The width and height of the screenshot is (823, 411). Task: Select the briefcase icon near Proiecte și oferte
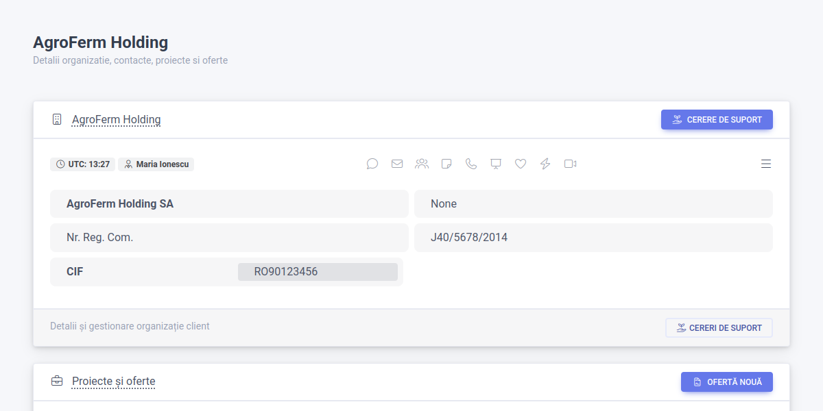(56, 381)
